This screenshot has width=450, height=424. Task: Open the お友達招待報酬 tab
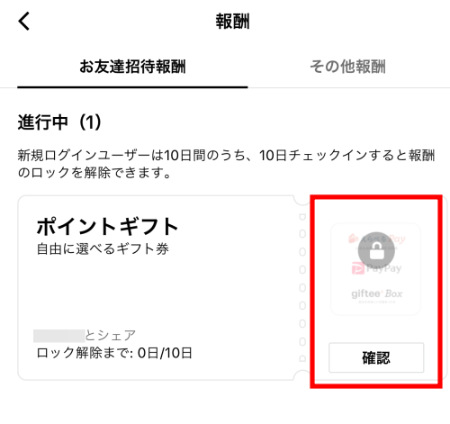pos(132,67)
